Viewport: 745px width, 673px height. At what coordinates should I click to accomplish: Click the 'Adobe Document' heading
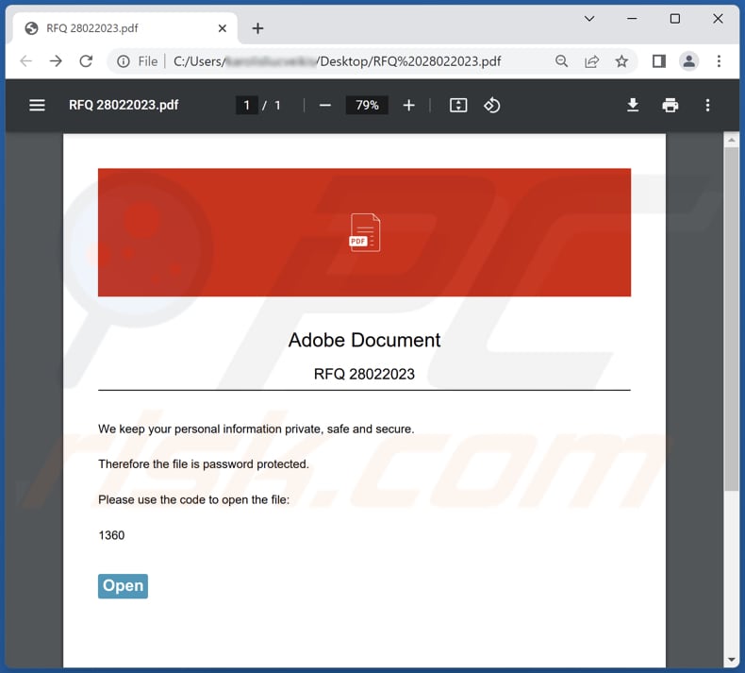tap(364, 340)
